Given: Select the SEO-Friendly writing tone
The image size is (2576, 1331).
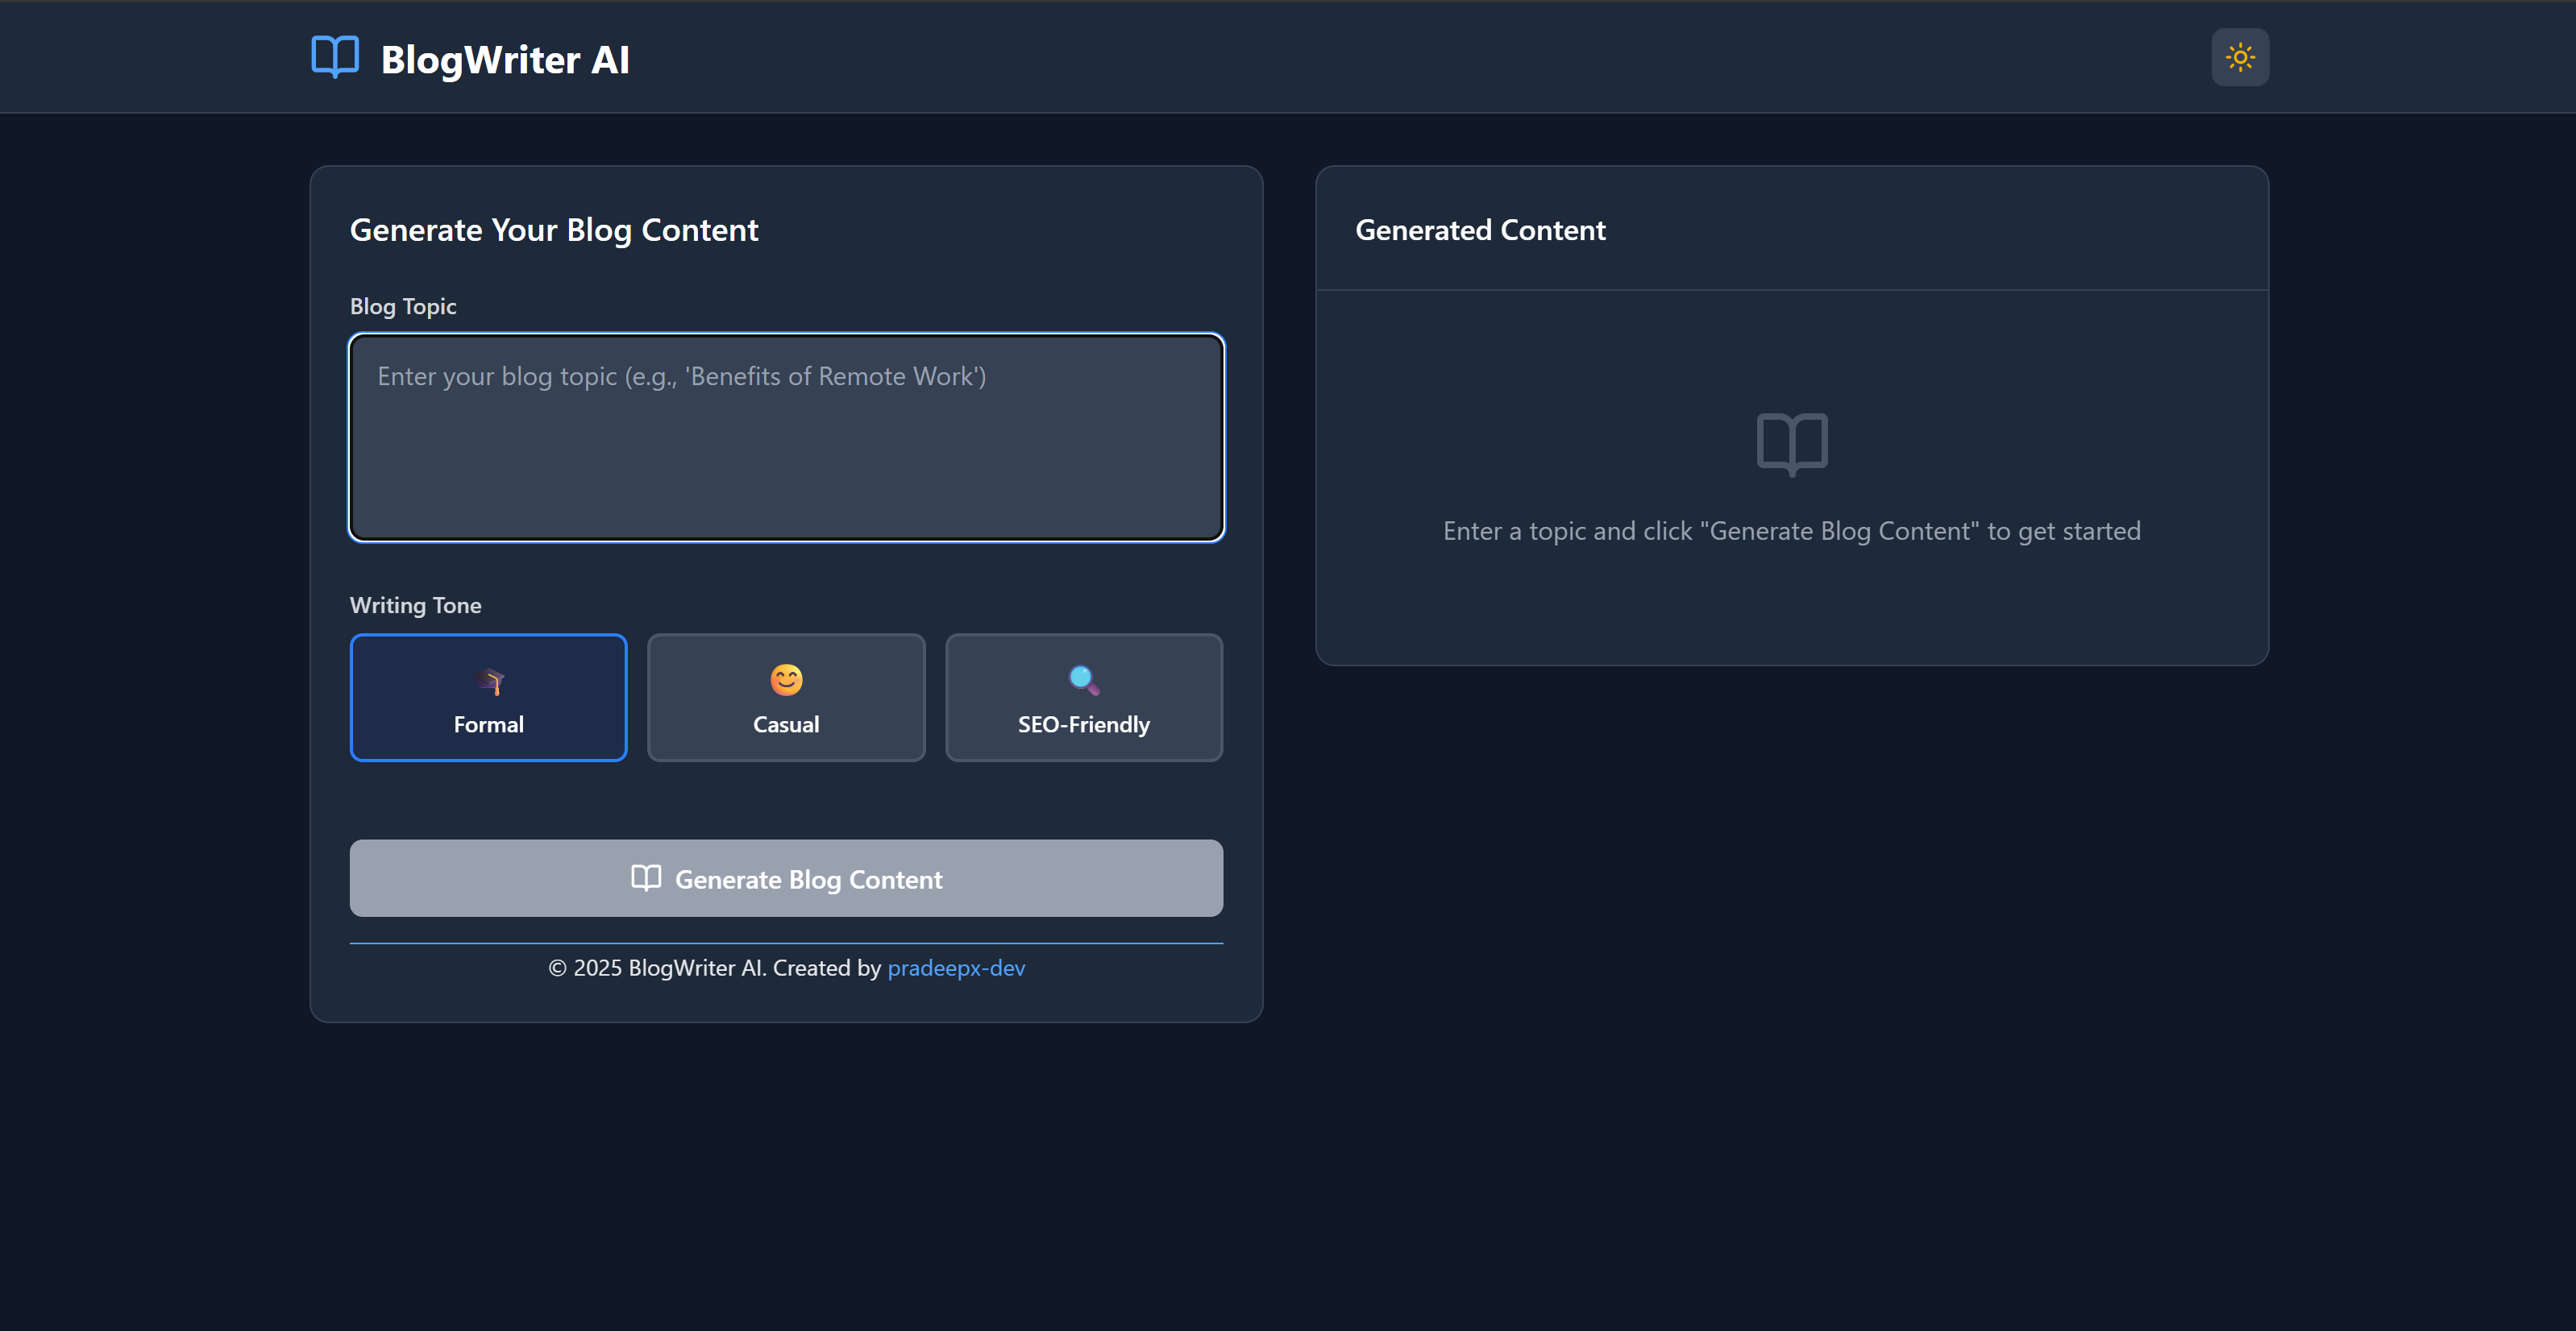Looking at the screenshot, I should click(x=1083, y=698).
